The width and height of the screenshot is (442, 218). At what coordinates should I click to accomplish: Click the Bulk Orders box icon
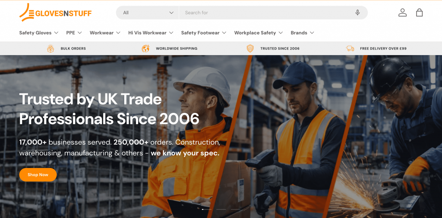(51, 48)
